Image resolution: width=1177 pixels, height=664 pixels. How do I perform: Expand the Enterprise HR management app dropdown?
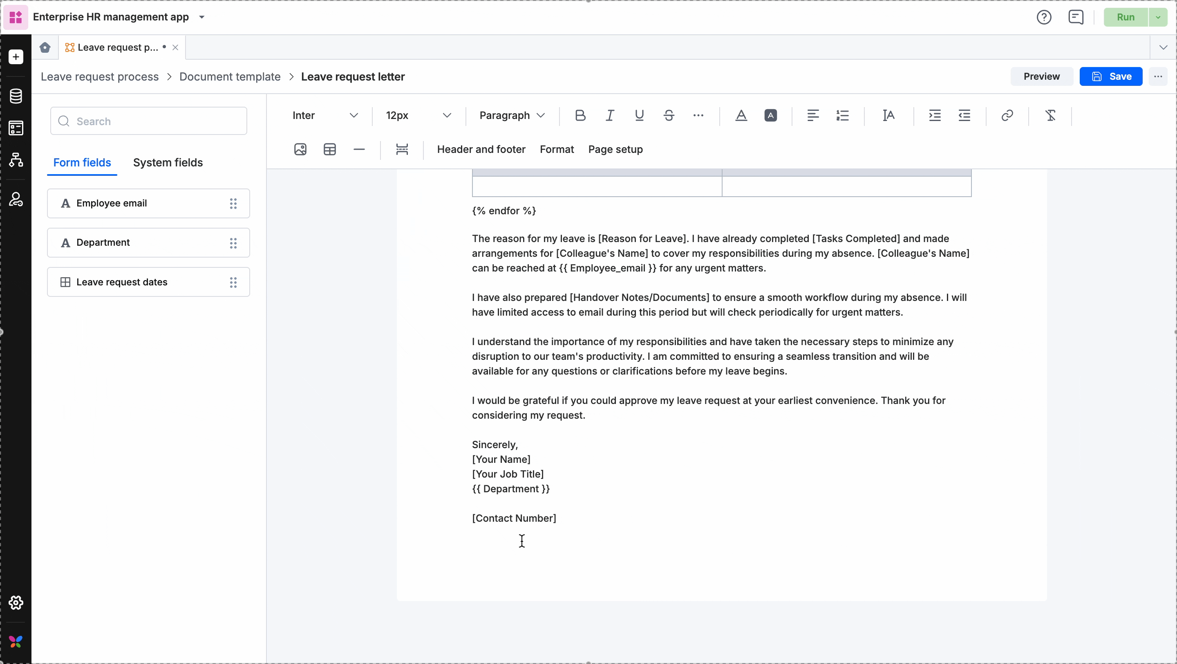click(x=202, y=17)
